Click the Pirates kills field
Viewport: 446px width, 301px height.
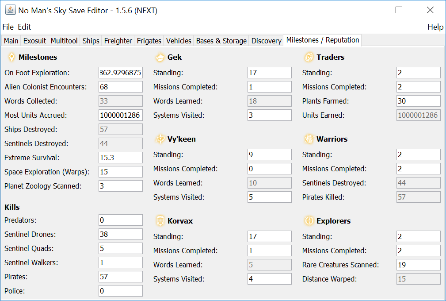point(121,277)
